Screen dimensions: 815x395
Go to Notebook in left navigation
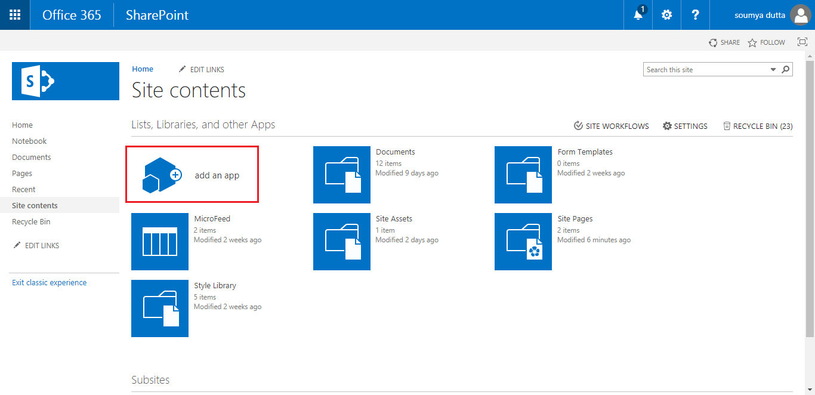[29, 141]
